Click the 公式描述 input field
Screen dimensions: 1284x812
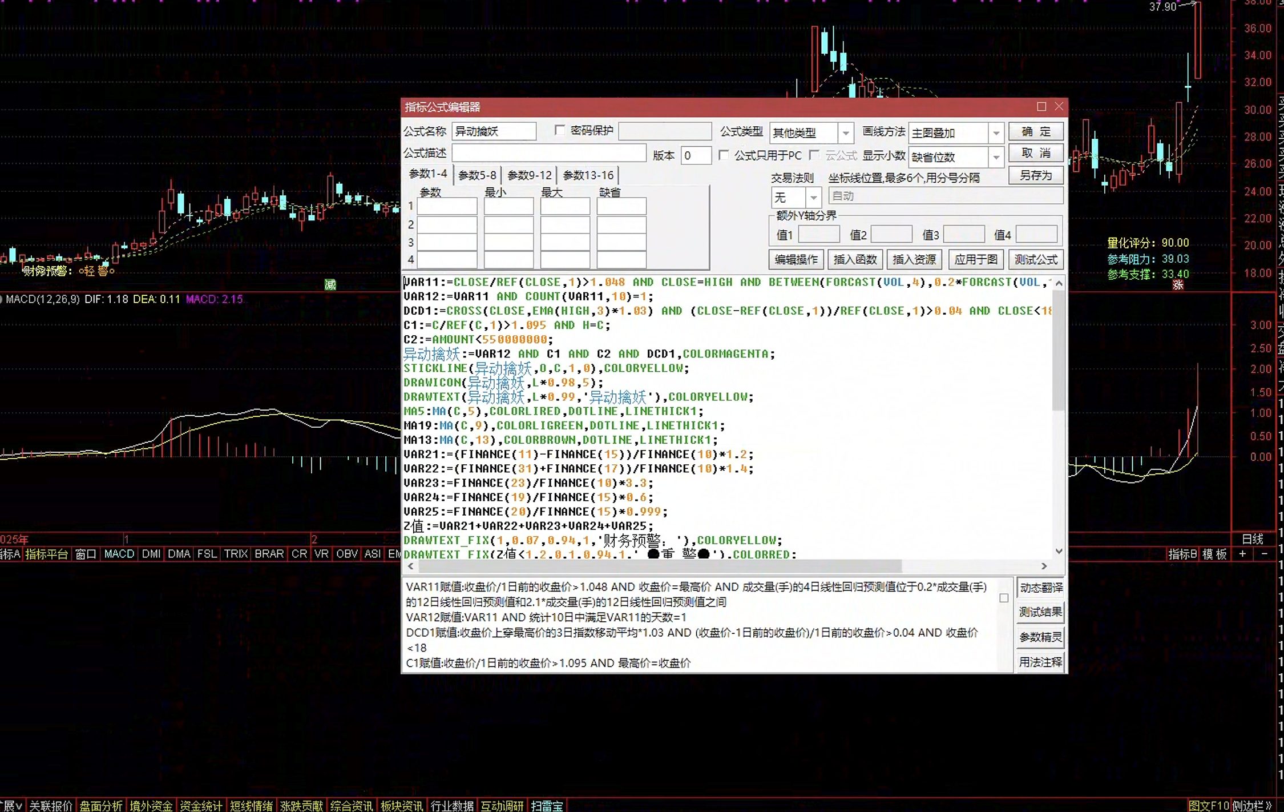coord(549,154)
